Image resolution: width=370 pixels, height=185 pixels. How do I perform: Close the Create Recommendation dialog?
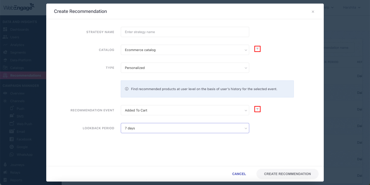(313, 12)
